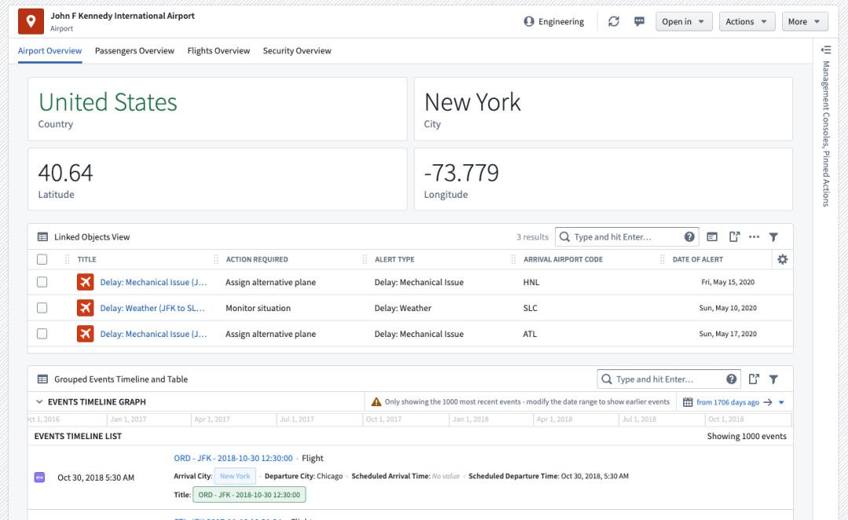Click the search help question mark icon
The height and width of the screenshot is (520, 848).
(689, 236)
